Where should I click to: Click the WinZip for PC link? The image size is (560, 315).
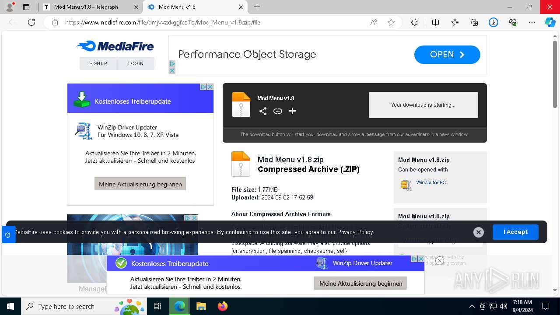pos(431,182)
